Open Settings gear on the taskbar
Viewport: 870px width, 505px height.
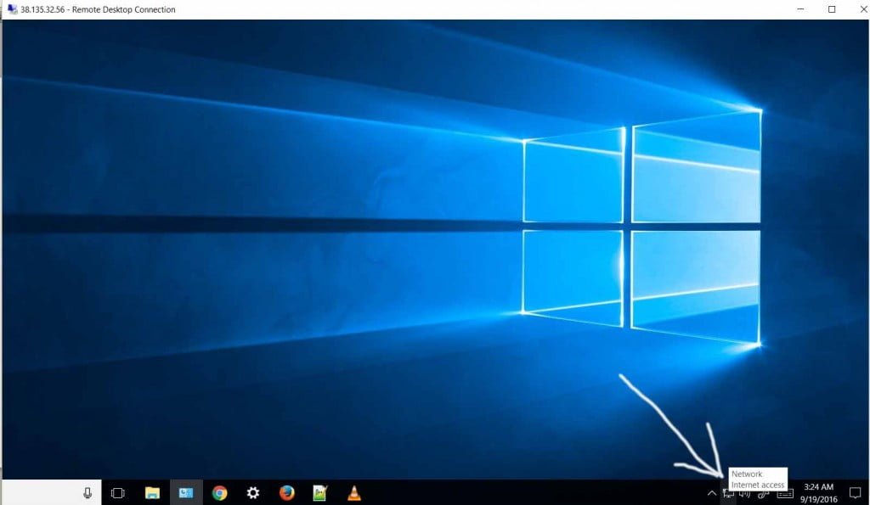(x=253, y=493)
